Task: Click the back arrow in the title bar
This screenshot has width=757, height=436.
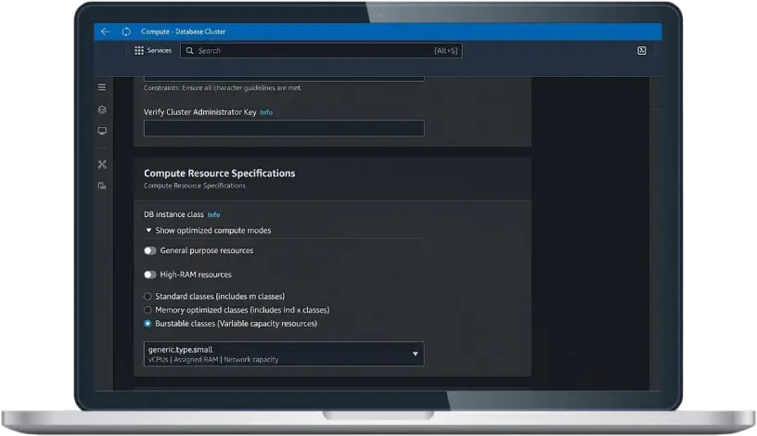Action: 105,32
